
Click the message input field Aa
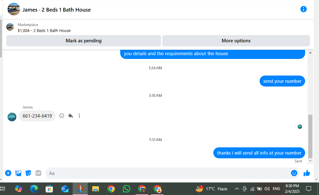[172, 173]
